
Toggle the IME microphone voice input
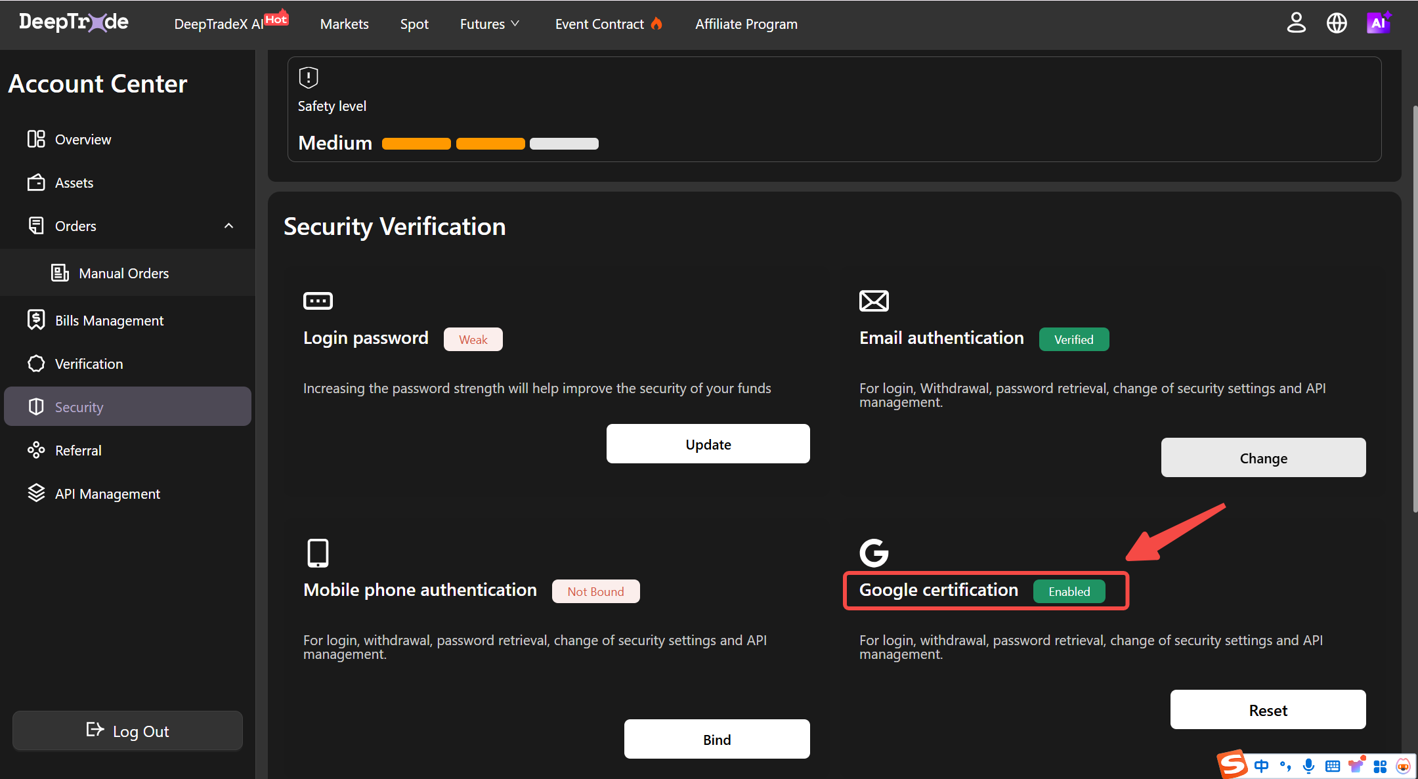tap(1308, 766)
